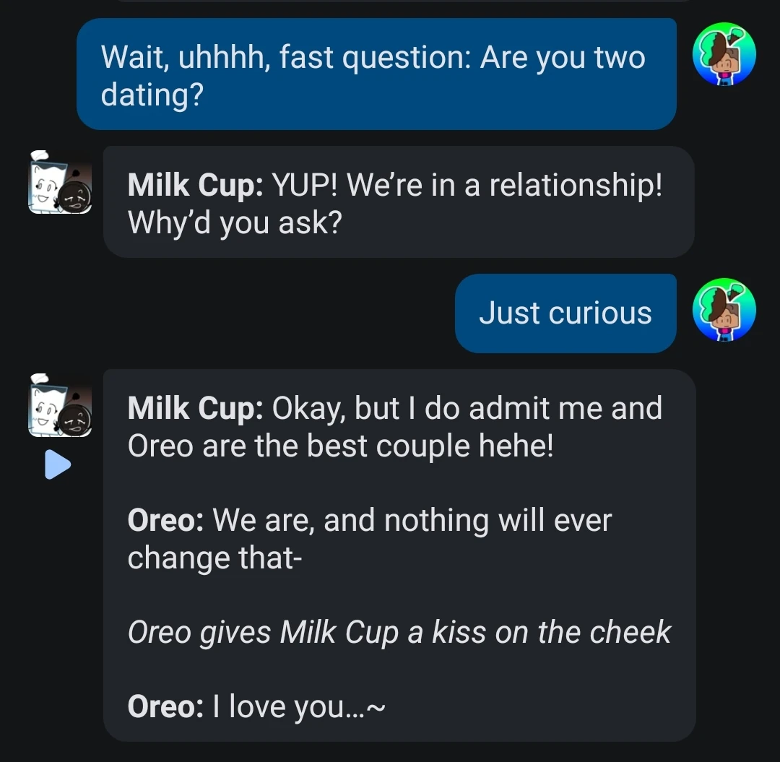The height and width of the screenshot is (762, 780).
Task: Tap the user avatar beside the dating question
Action: (x=724, y=54)
